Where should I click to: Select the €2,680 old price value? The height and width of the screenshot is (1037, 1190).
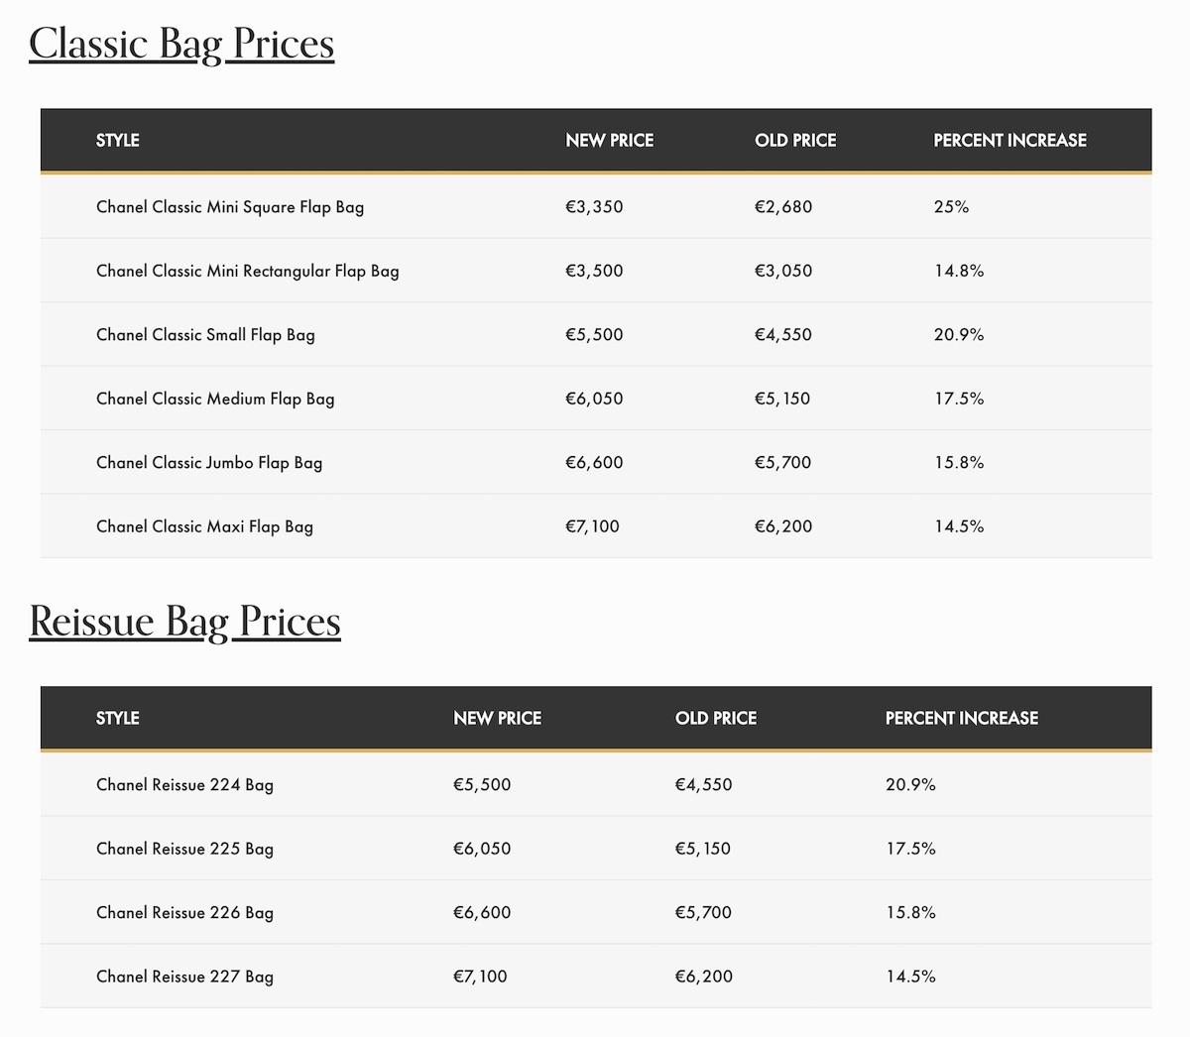tap(783, 207)
